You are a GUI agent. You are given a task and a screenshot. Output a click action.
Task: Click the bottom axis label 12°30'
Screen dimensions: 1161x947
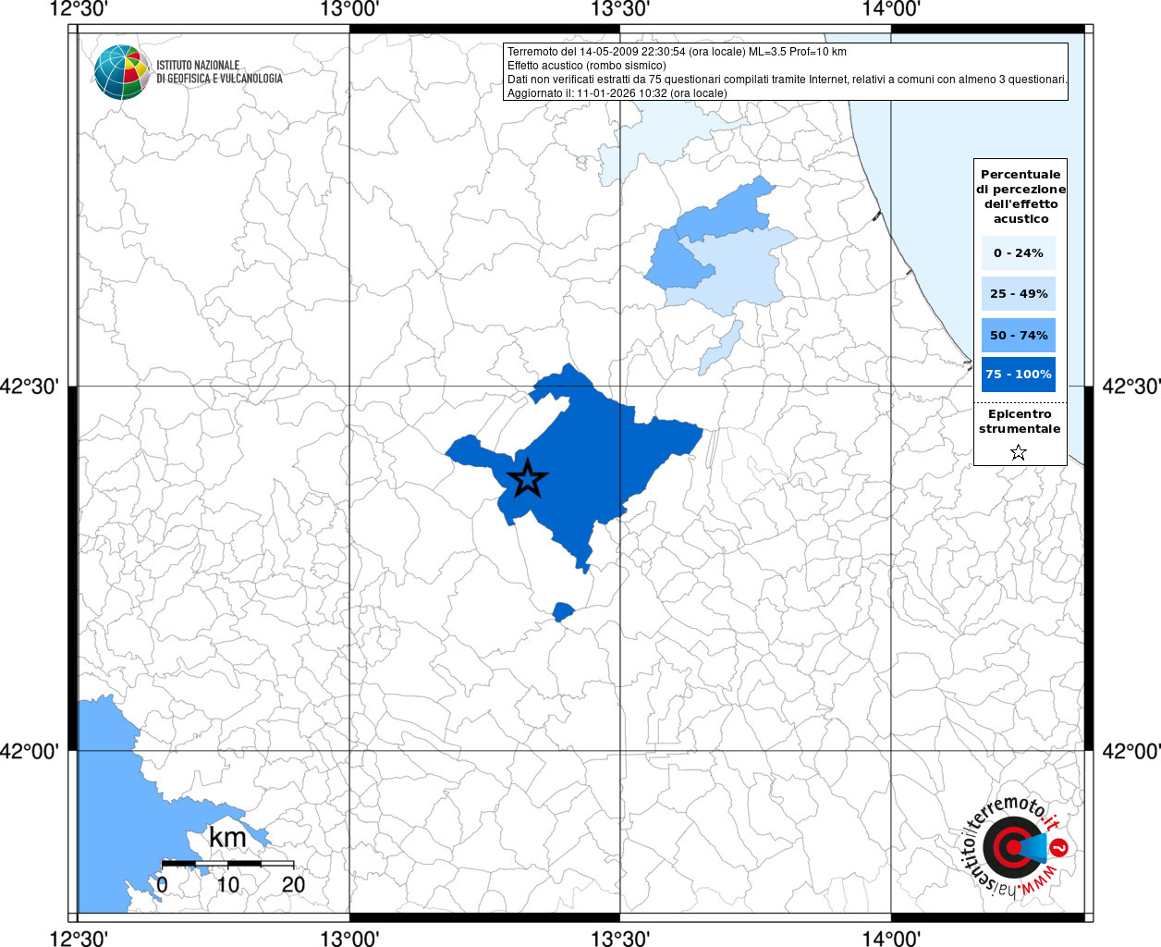click(x=79, y=939)
